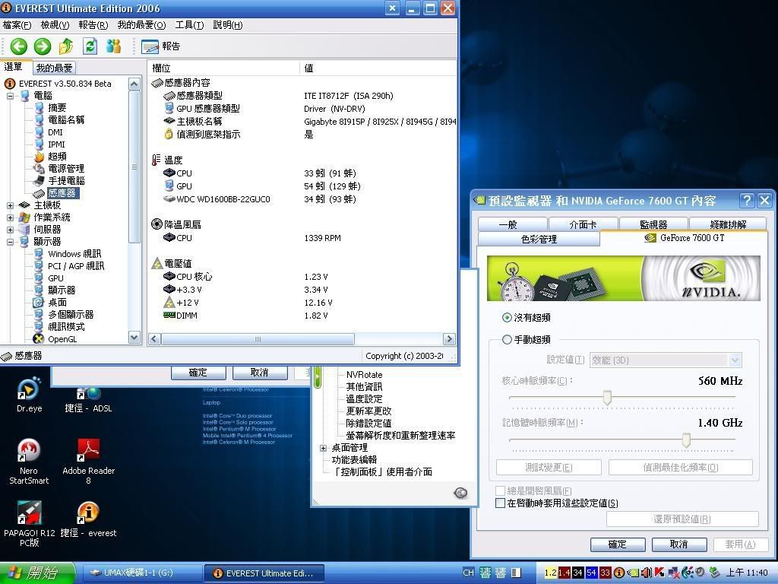Click the green Forward arrow in EVEREST toolbar
778x584 pixels.
point(42,46)
